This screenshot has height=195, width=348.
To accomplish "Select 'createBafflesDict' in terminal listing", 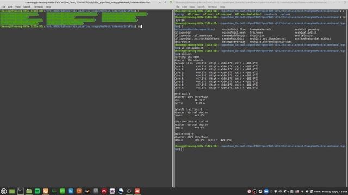I will point(234,36).
